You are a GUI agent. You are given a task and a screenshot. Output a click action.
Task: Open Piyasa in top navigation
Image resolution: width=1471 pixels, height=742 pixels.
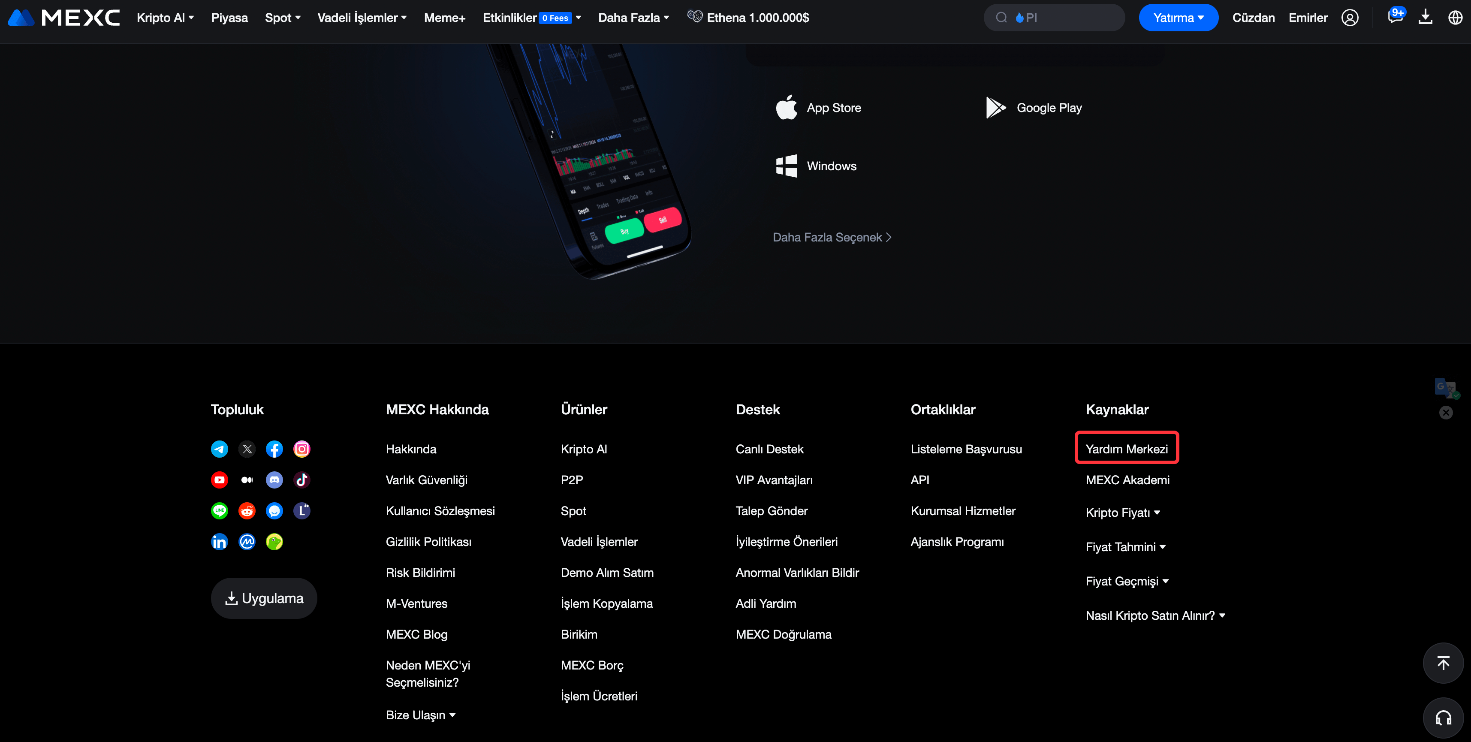coord(229,18)
